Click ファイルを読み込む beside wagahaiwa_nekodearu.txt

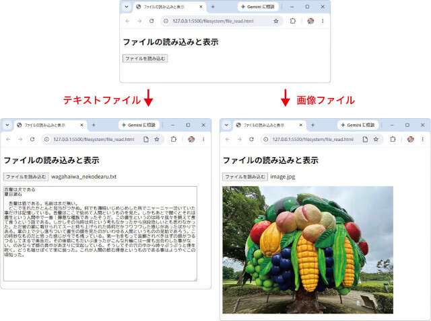tap(26, 177)
